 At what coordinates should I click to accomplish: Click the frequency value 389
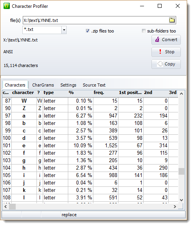coord(106,131)
